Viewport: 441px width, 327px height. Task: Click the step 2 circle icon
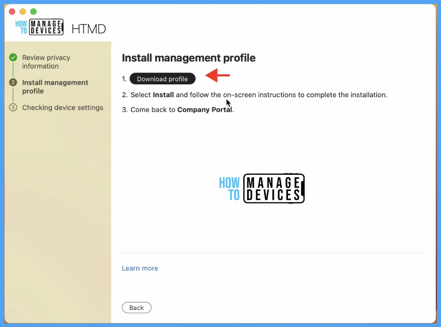click(13, 83)
